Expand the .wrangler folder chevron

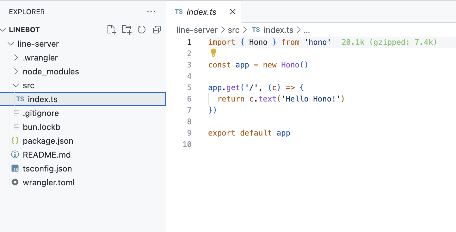[16, 58]
